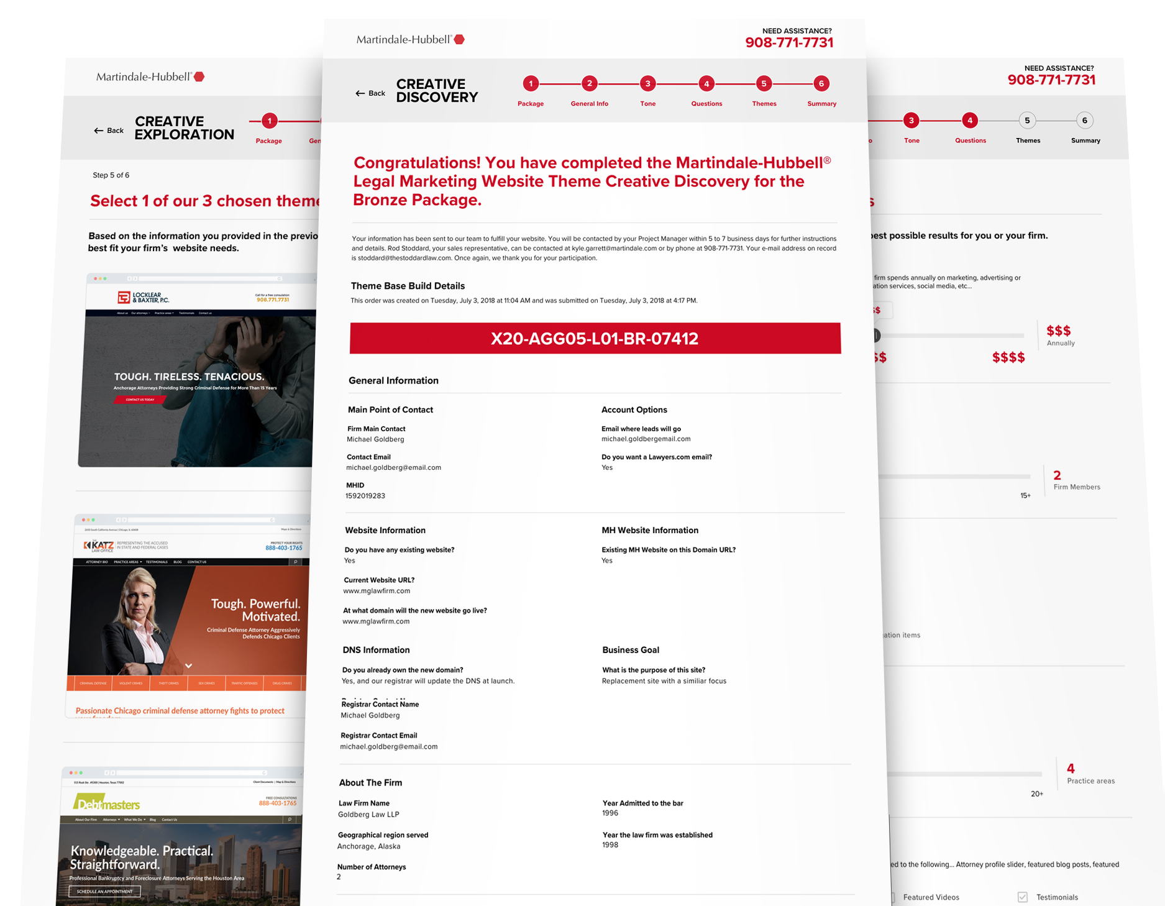Choose the Debtmasters theme preview

click(179, 836)
